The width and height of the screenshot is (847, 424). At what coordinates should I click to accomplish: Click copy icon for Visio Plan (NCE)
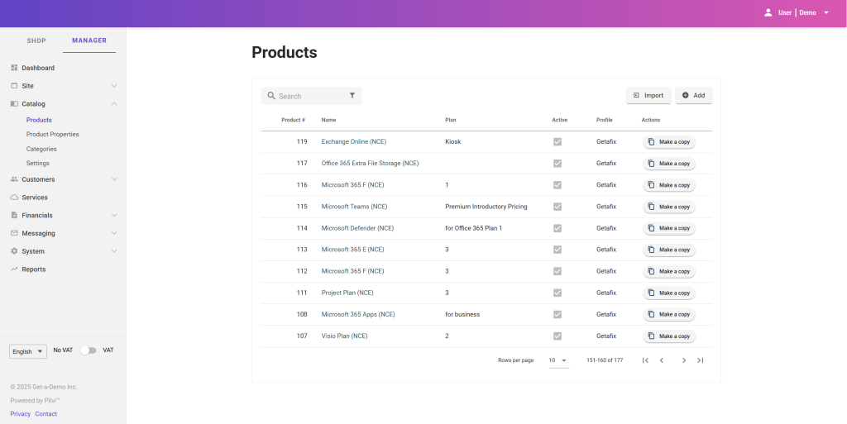[x=652, y=336]
